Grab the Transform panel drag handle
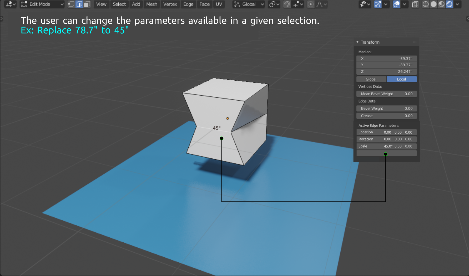Viewport: 469px width, 276px height. pos(415,42)
